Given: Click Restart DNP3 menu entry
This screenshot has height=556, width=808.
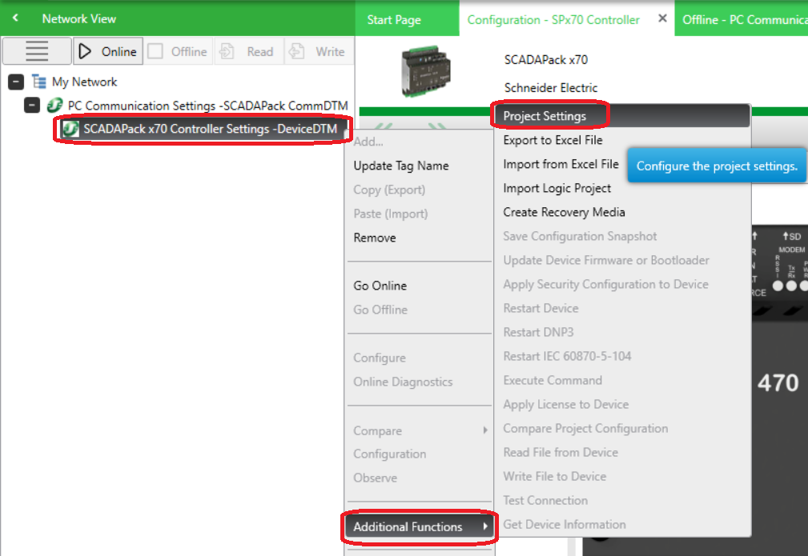Looking at the screenshot, I should tap(622, 333).
